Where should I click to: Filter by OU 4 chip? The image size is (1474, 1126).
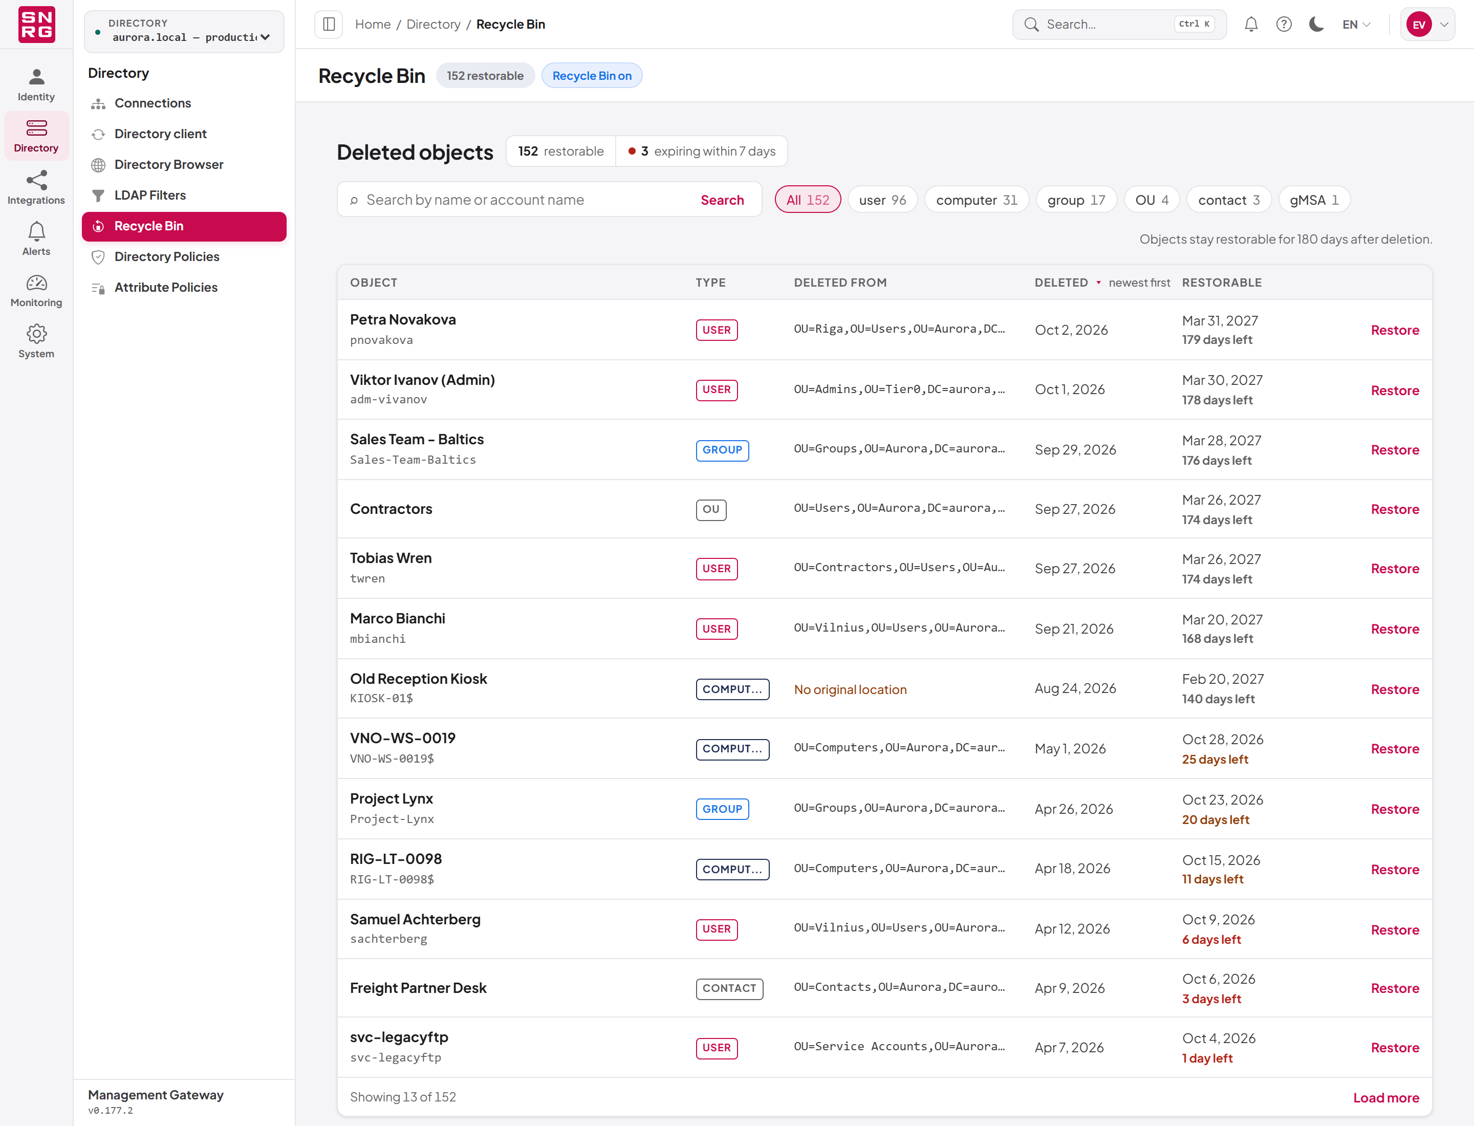click(x=1152, y=200)
